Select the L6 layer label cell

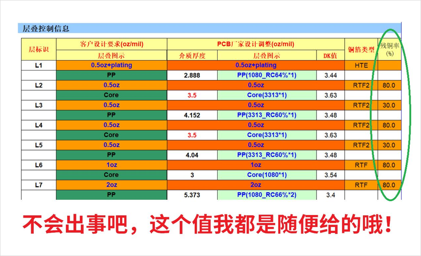tap(39, 165)
